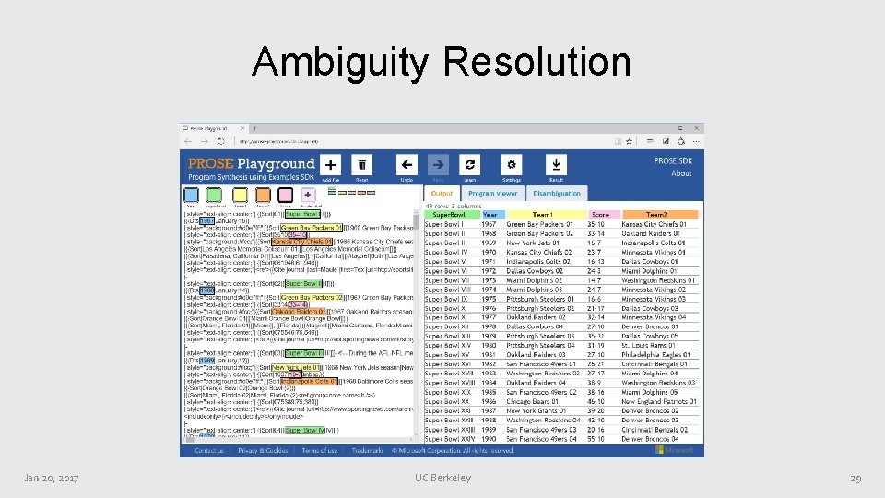This screenshot has height=498, width=885.
Task: Select the pink Score label swatch
Action: (x=285, y=195)
